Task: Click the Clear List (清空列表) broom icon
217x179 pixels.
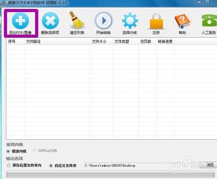Action: 77,20
